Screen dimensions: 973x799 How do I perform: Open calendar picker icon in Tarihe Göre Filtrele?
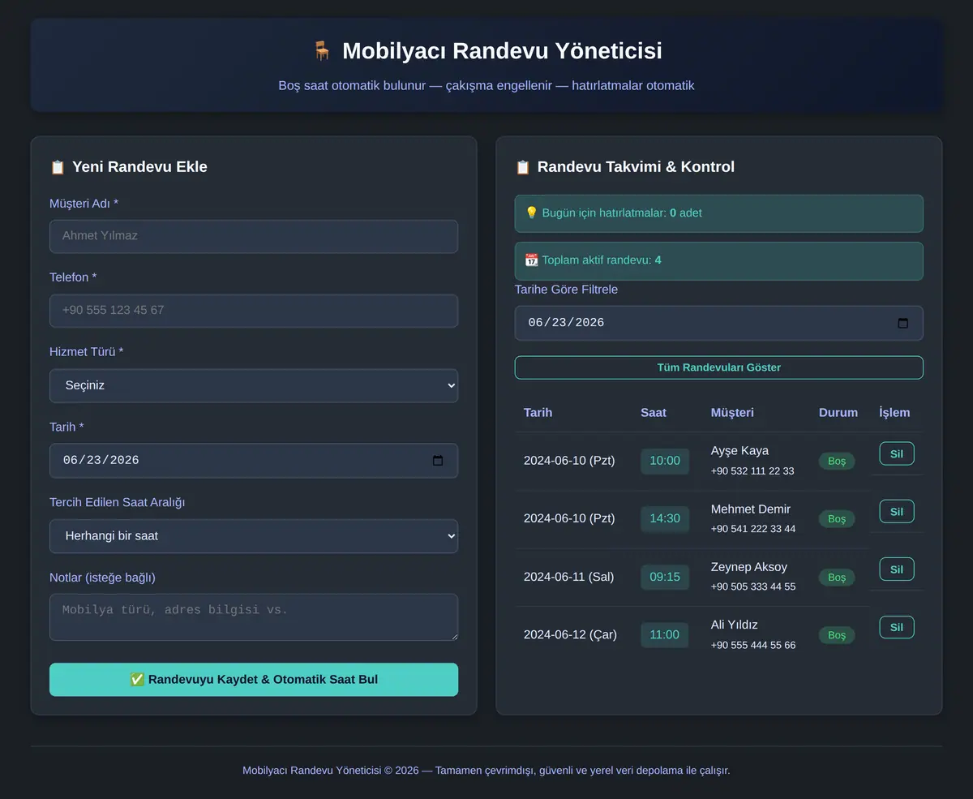tap(903, 323)
